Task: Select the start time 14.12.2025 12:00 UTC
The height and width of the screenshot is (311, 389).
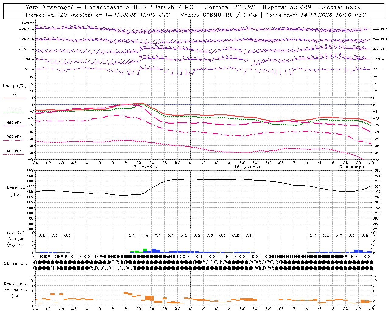Action: (x=137, y=15)
